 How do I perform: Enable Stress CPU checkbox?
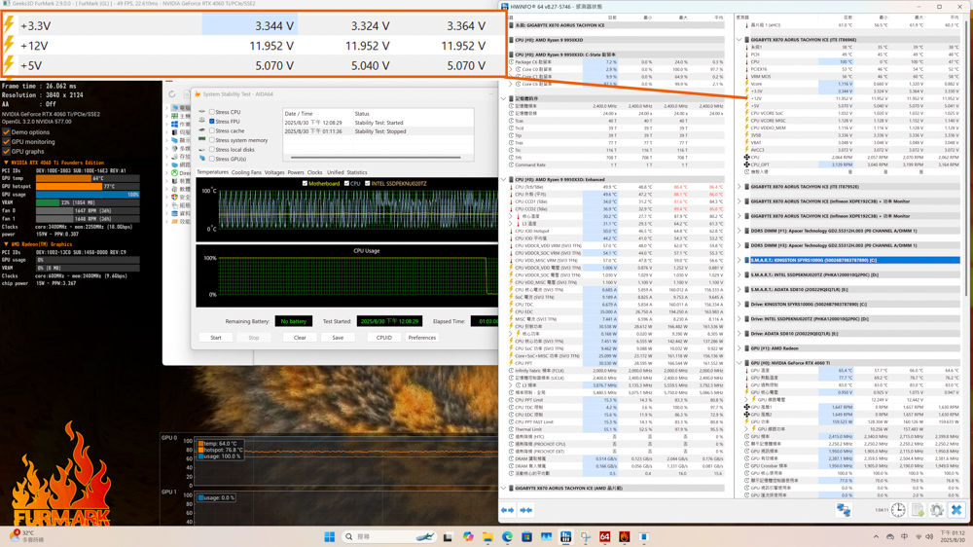click(x=212, y=112)
